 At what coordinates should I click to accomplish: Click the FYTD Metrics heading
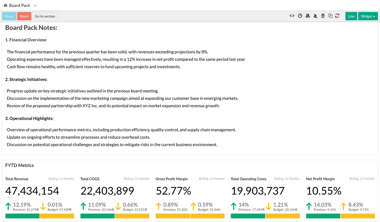pos(19,165)
